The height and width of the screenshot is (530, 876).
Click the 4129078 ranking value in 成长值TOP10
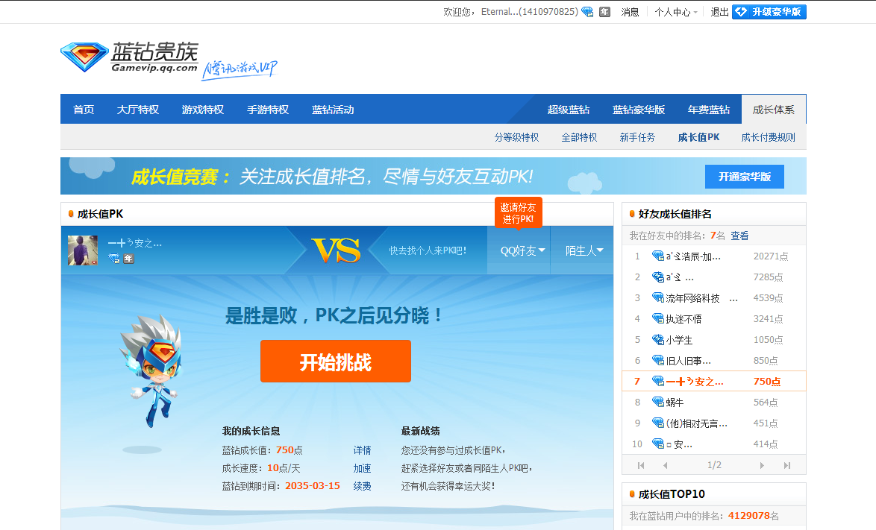(x=749, y=516)
